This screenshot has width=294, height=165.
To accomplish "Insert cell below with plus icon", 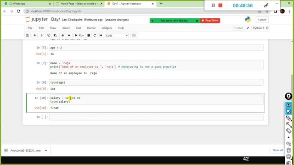I will (35, 35).
